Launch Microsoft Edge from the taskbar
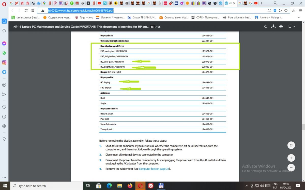 109,186
